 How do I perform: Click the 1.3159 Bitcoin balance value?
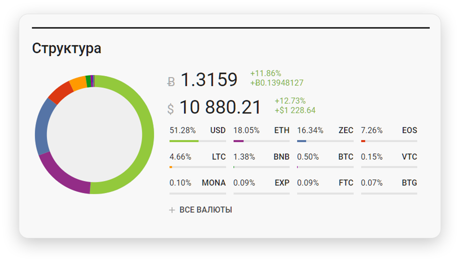[209, 80]
